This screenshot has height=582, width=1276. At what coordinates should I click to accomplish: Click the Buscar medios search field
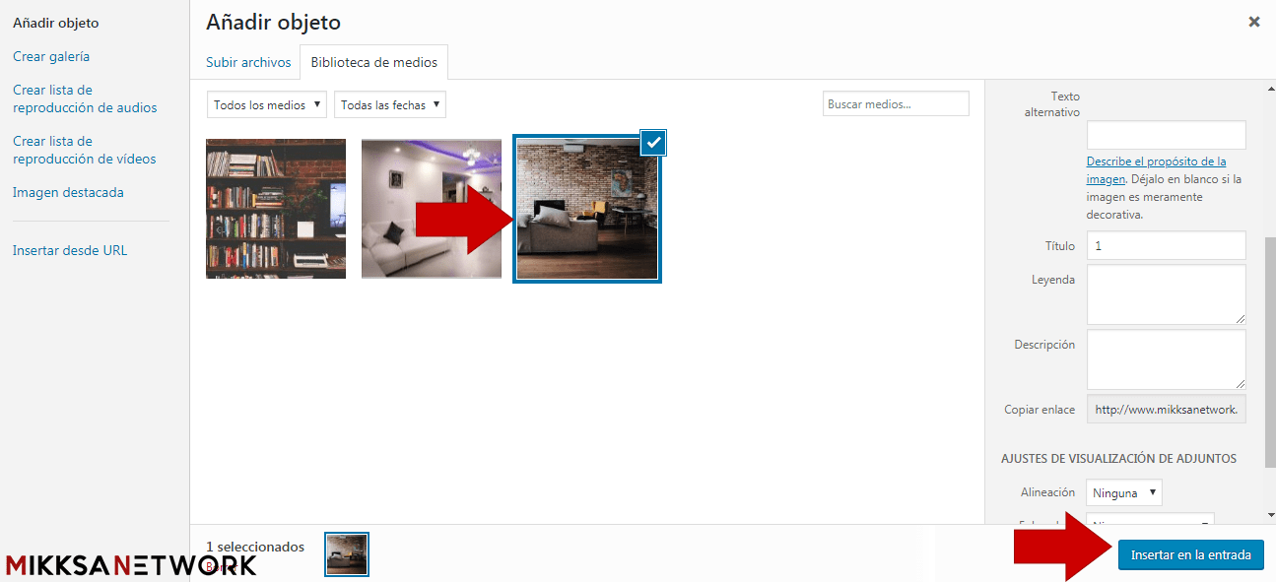pos(896,103)
